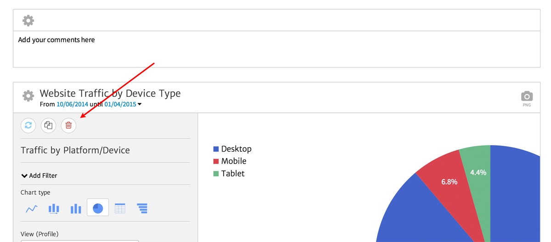Select the line chart type
551x242 pixels.
(x=32, y=209)
